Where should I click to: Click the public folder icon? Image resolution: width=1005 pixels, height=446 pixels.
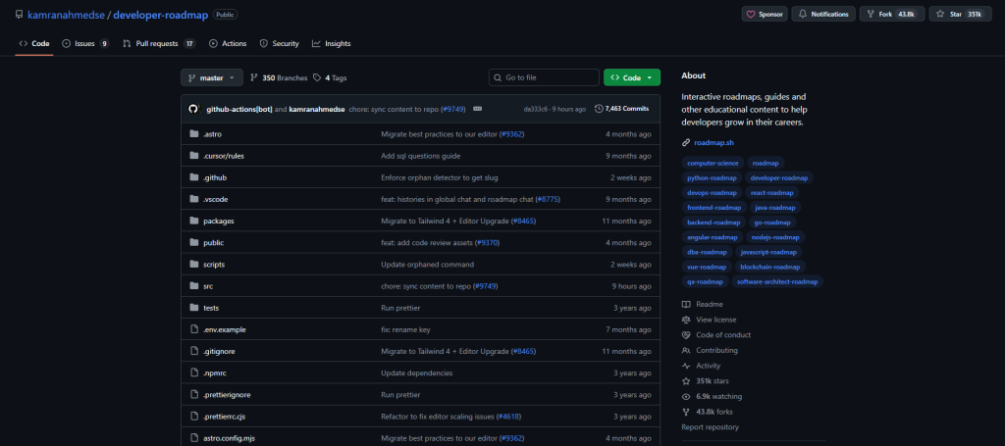pyautogui.click(x=194, y=242)
